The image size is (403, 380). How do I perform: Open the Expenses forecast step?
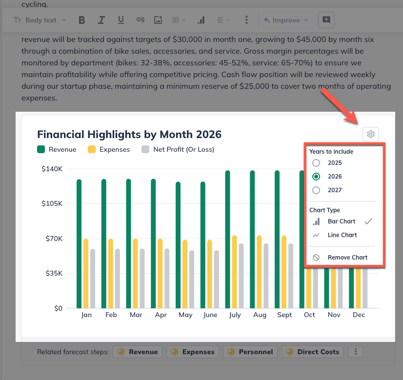pos(193,352)
